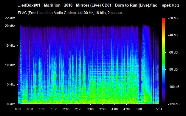Click the 5 kHz frequency axis label
Image resolution: width=186 pixels, height=116 pixels.
pos(11,85)
